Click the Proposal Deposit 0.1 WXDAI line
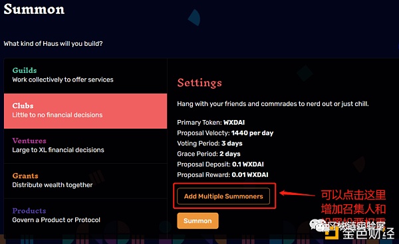The image size is (399, 244). pos(220,164)
